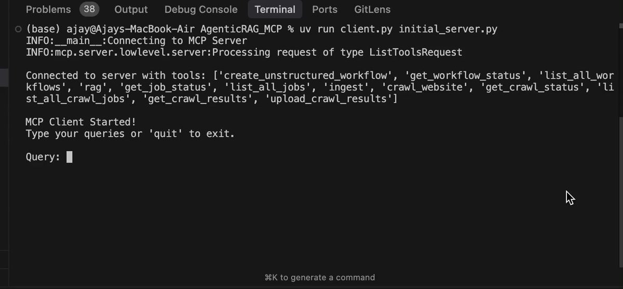Select the Terminal tab
The height and width of the screenshot is (289, 623).
click(x=275, y=9)
